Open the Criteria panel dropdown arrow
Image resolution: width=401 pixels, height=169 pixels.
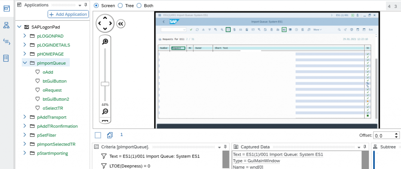coord(219,147)
